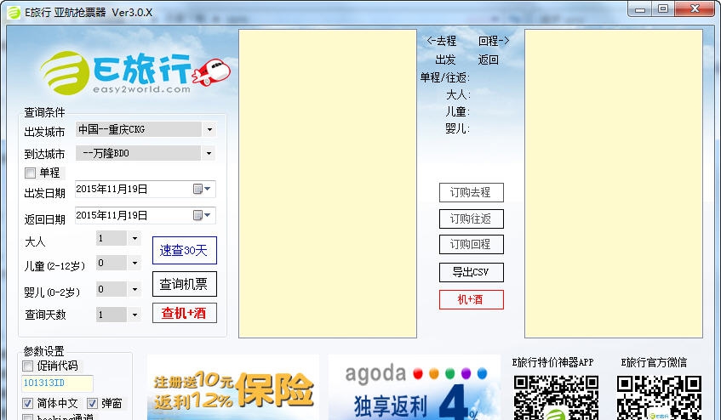Click the promo code field 101313ID
The image size is (721, 420).
tap(57, 383)
